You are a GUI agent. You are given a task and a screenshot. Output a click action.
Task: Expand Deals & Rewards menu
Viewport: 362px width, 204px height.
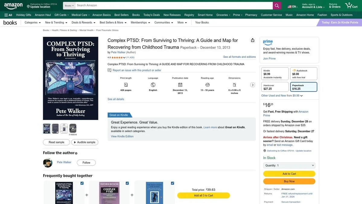tap(84, 22)
